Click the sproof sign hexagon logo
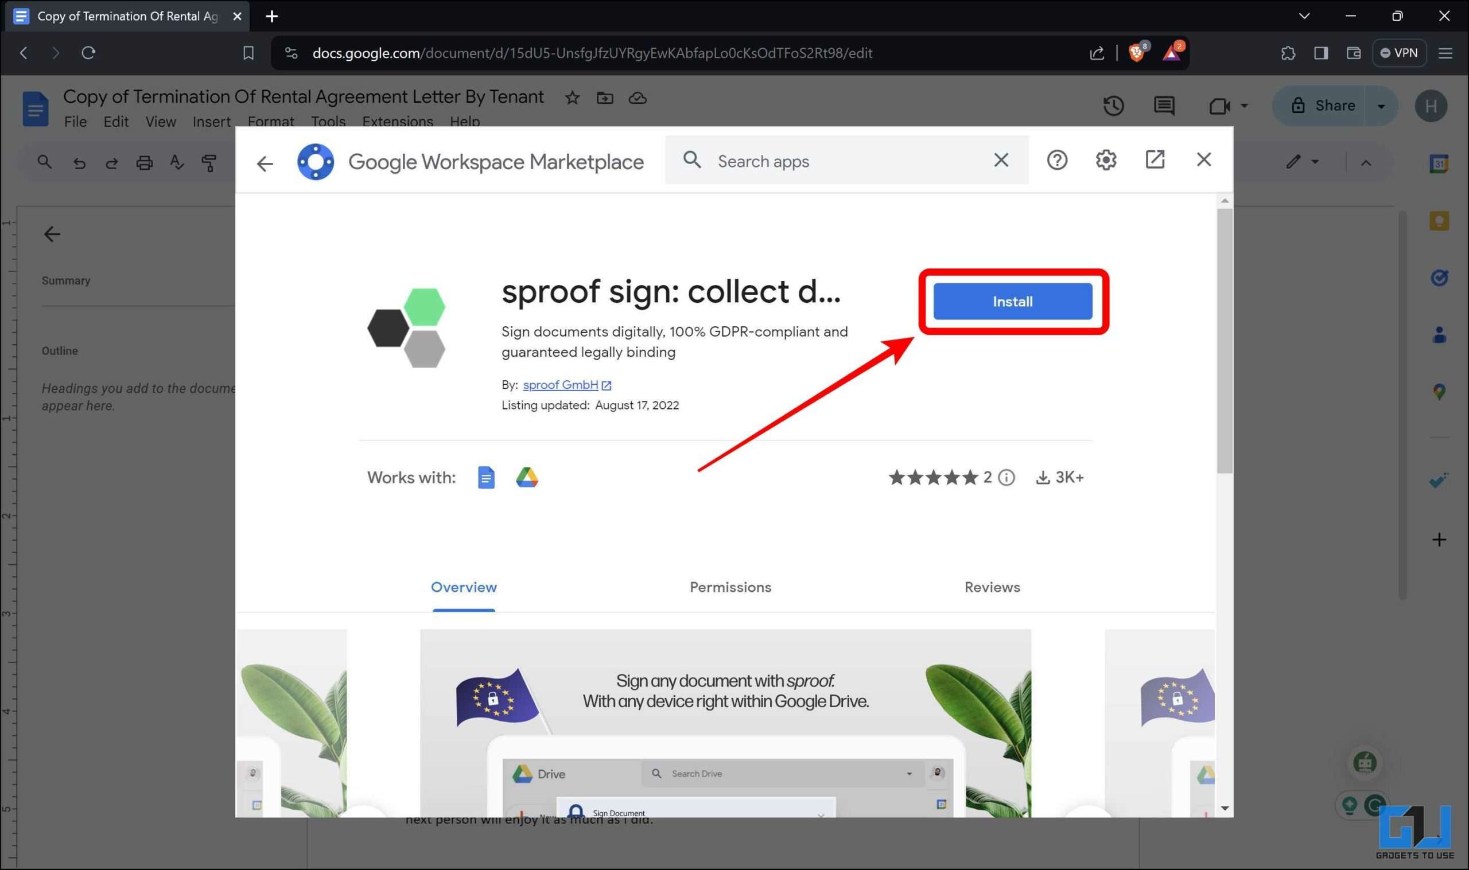Viewport: 1469px width, 870px height. tap(406, 327)
